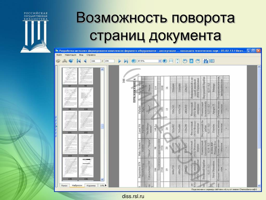Screen dimensions: 266x200
Task: Go to the first page
Action: tap(78, 61)
